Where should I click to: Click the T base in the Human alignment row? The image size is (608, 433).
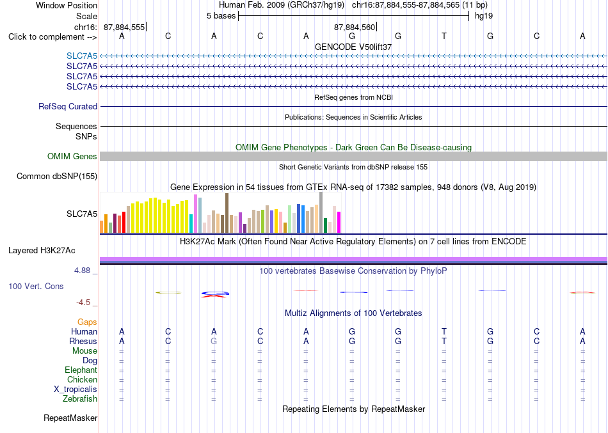click(444, 331)
